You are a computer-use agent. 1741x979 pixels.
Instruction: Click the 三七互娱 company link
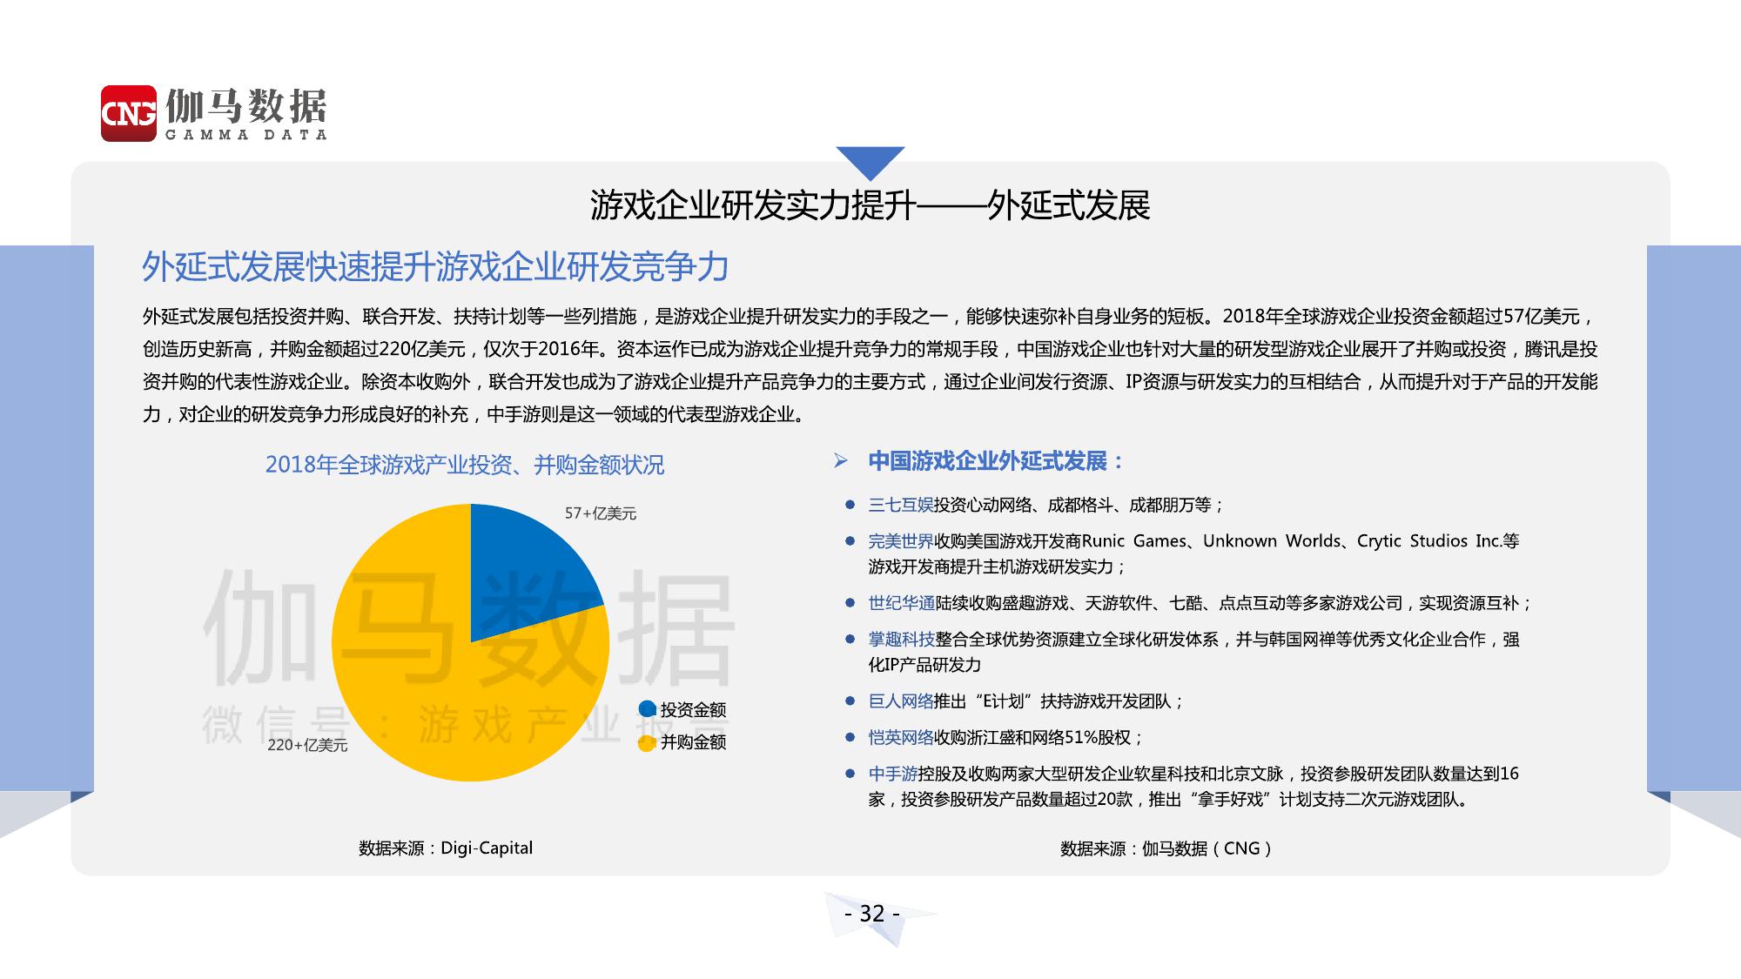900,505
